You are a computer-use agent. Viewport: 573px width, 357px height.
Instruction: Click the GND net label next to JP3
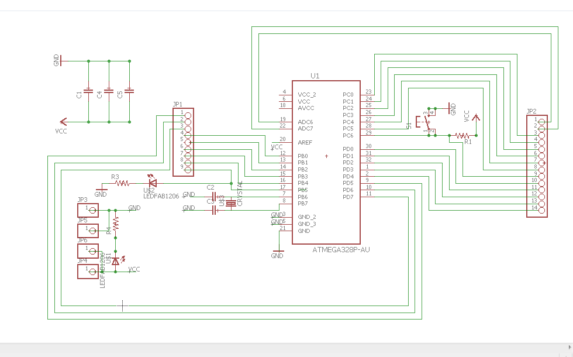(x=134, y=208)
